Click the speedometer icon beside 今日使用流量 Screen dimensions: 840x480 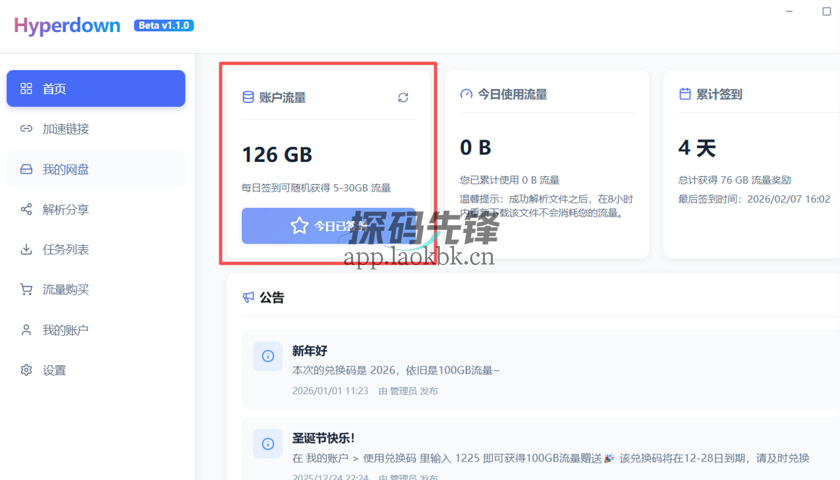pyautogui.click(x=466, y=94)
